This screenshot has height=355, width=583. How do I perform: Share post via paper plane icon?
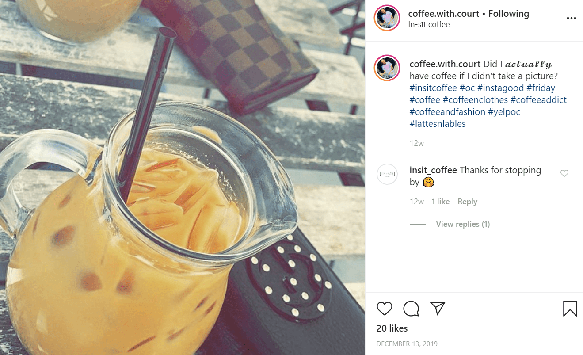437,308
